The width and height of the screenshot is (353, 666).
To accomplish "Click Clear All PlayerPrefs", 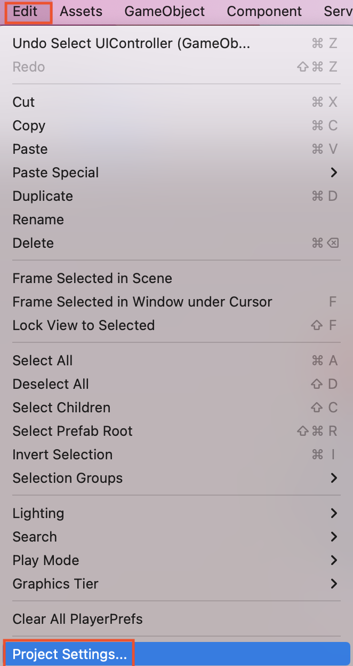I will point(77,619).
